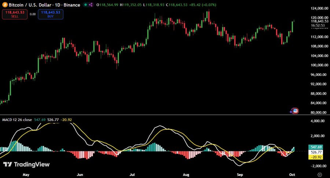
Task: Click the US flag event icon
Action: (296, 111)
